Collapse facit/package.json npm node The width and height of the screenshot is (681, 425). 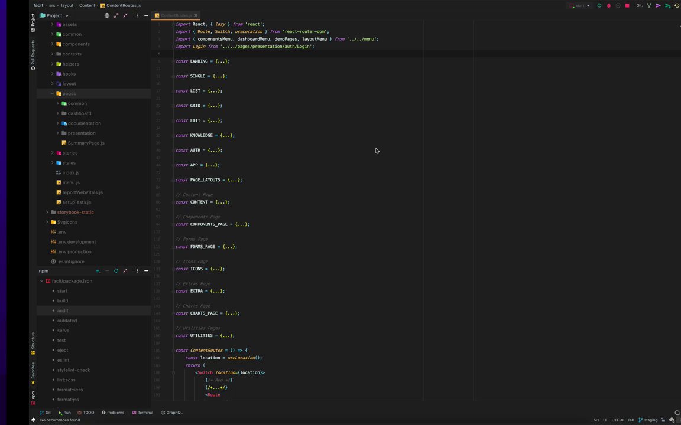[42, 281]
